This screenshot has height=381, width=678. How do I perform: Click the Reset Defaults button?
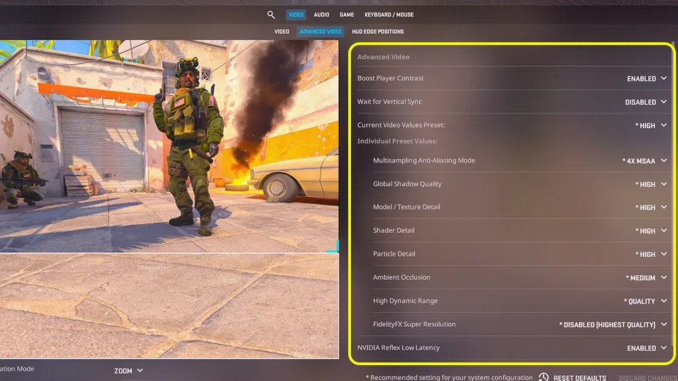pos(579,378)
